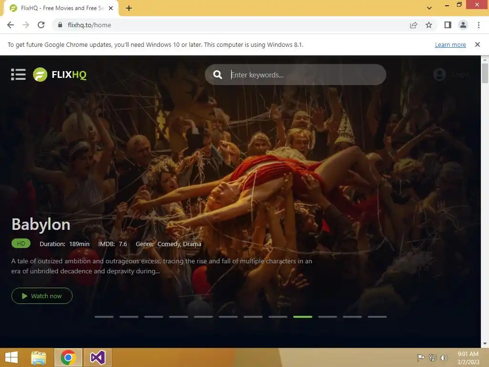Open the Windows Start menu
Viewport: 489px width, 367px height.
click(11, 357)
